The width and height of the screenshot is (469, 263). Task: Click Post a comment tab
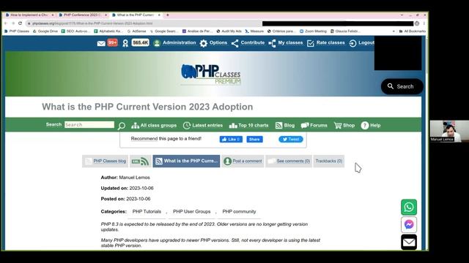click(243, 161)
